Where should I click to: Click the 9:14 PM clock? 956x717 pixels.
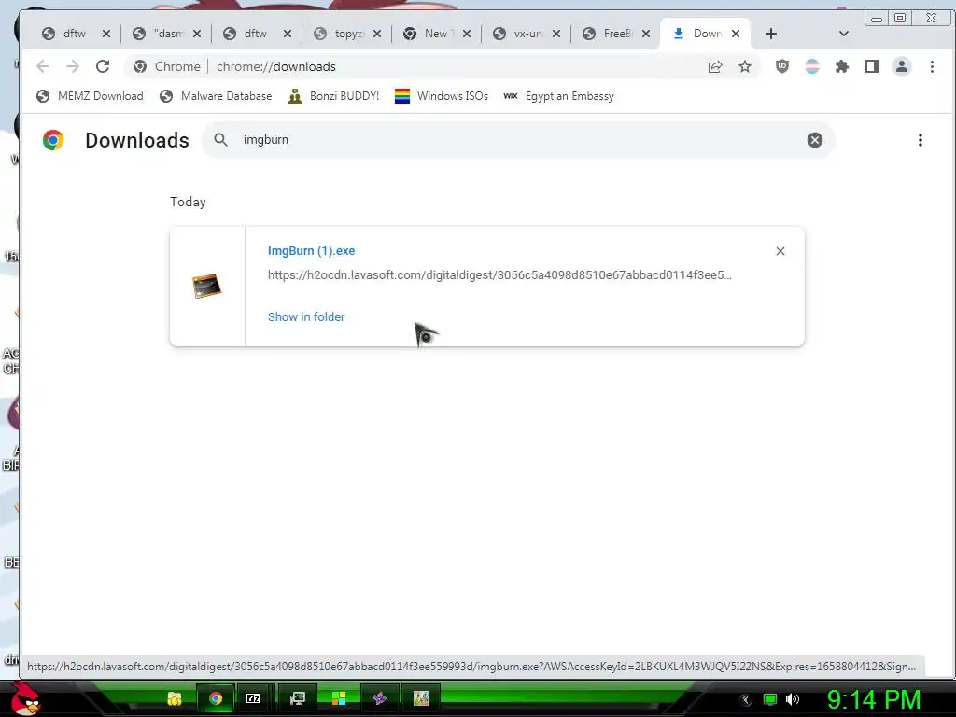pyautogui.click(x=874, y=699)
